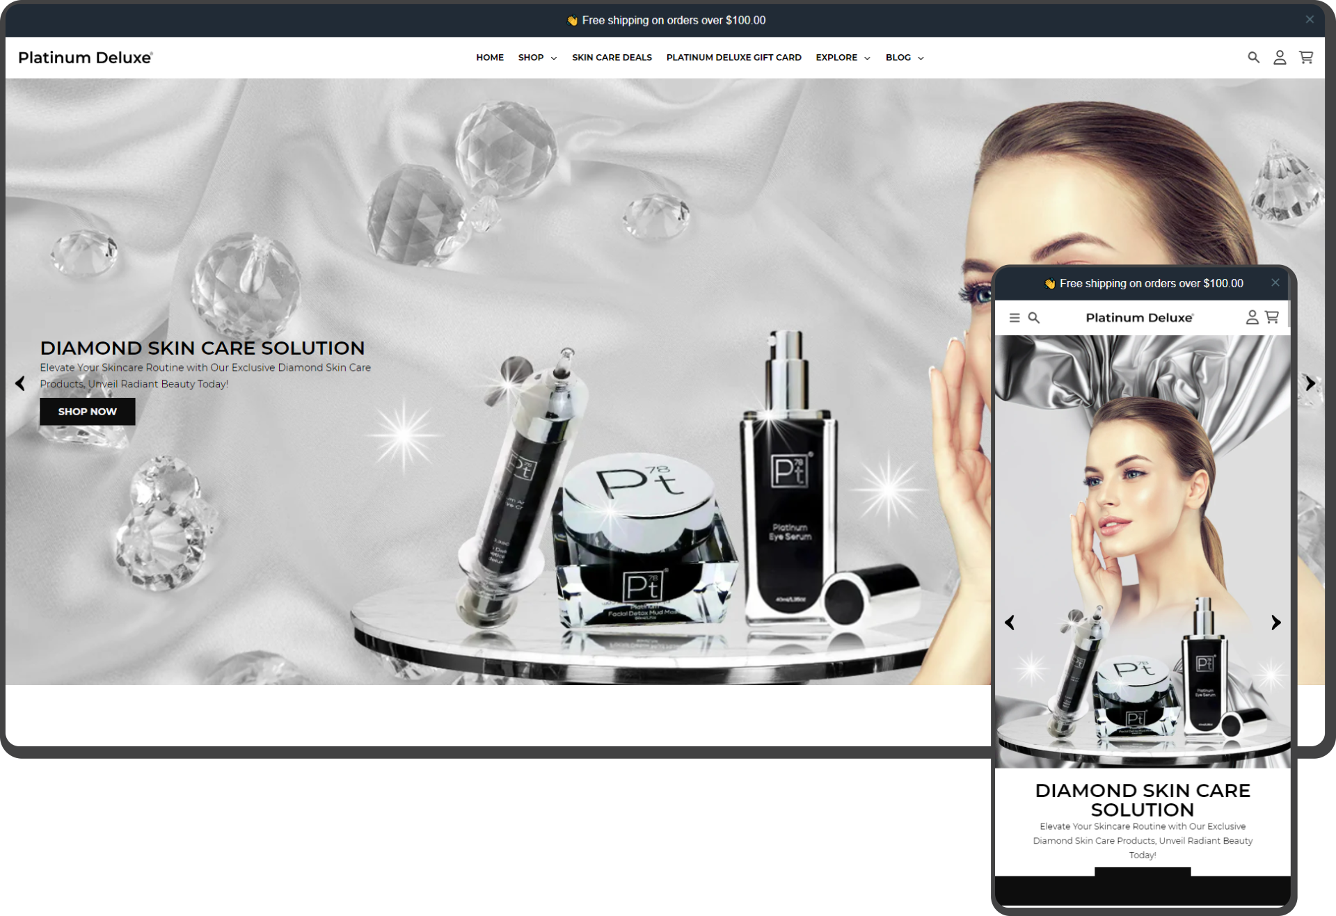Click the mobile account user icon
The image size is (1336, 916).
(x=1252, y=318)
